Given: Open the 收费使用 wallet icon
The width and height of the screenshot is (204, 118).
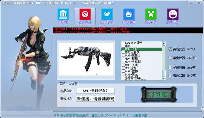Looking at the screenshot, I should point(129,14).
